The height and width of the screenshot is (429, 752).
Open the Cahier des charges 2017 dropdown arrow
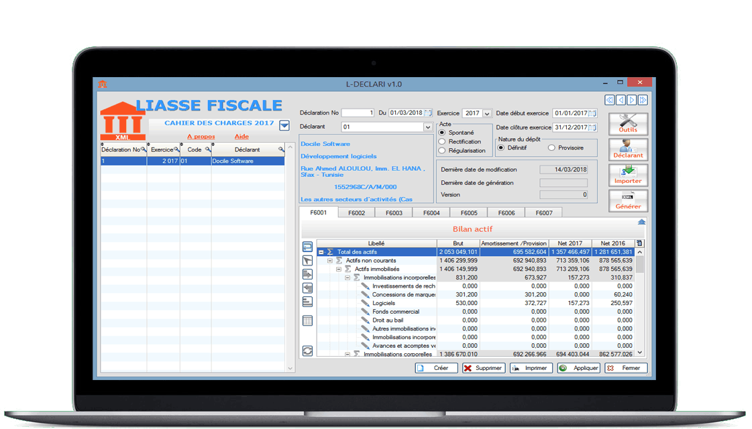(284, 125)
